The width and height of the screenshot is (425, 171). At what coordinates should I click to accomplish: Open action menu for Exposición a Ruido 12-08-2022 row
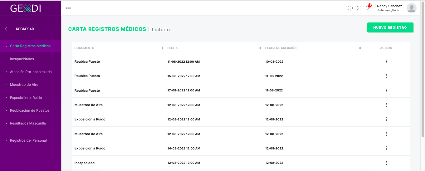[386, 119]
